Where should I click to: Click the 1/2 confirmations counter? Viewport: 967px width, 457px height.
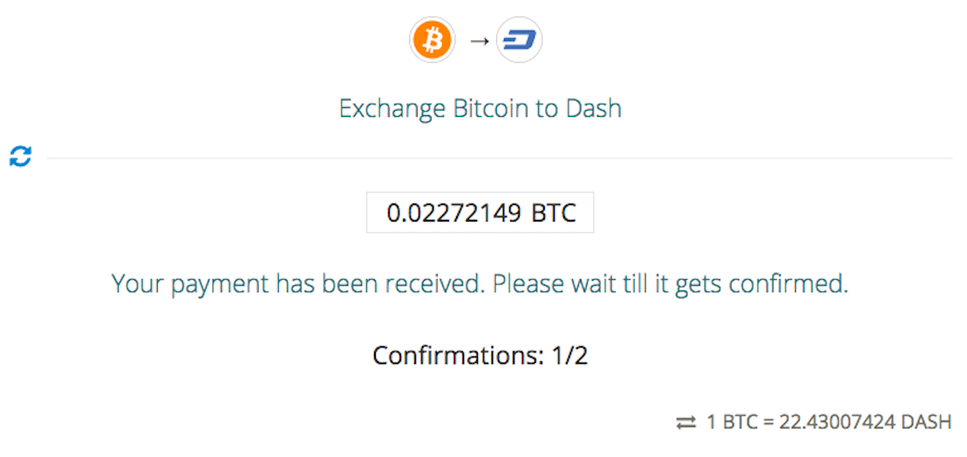(x=567, y=356)
